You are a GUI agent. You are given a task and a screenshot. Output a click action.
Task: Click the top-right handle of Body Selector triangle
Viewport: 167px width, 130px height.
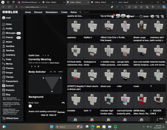(60, 78)
